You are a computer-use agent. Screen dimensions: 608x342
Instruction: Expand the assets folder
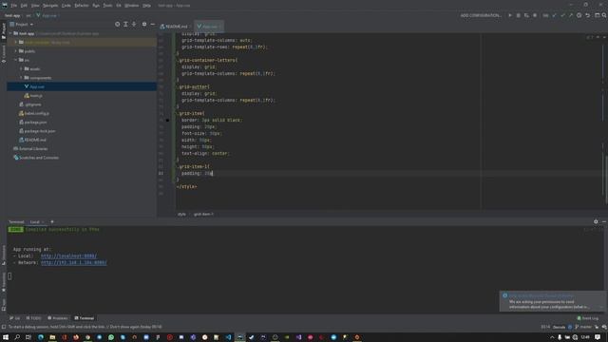click(x=21, y=69)
